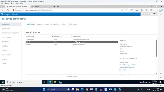The height and width of the screenshot is (92, 164).
Task: Open mail flow in the left navigation
Action: pyautogui.click(x=5, y=46)
